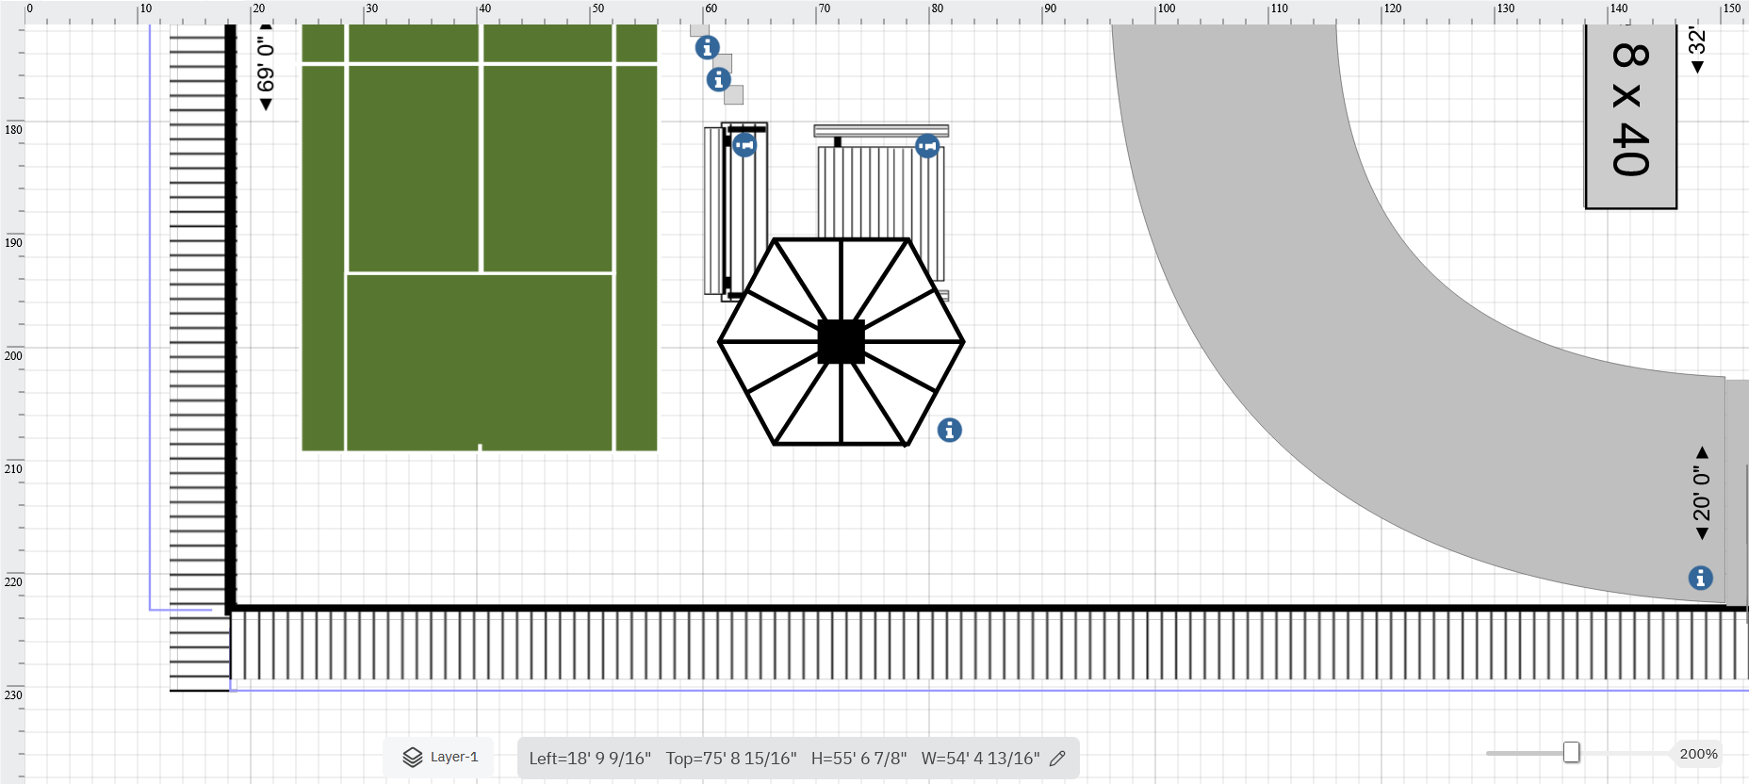This screenshot has width=1749, height=784.
Task: Click the zoom slider handle
Action: pos(1571,752)
